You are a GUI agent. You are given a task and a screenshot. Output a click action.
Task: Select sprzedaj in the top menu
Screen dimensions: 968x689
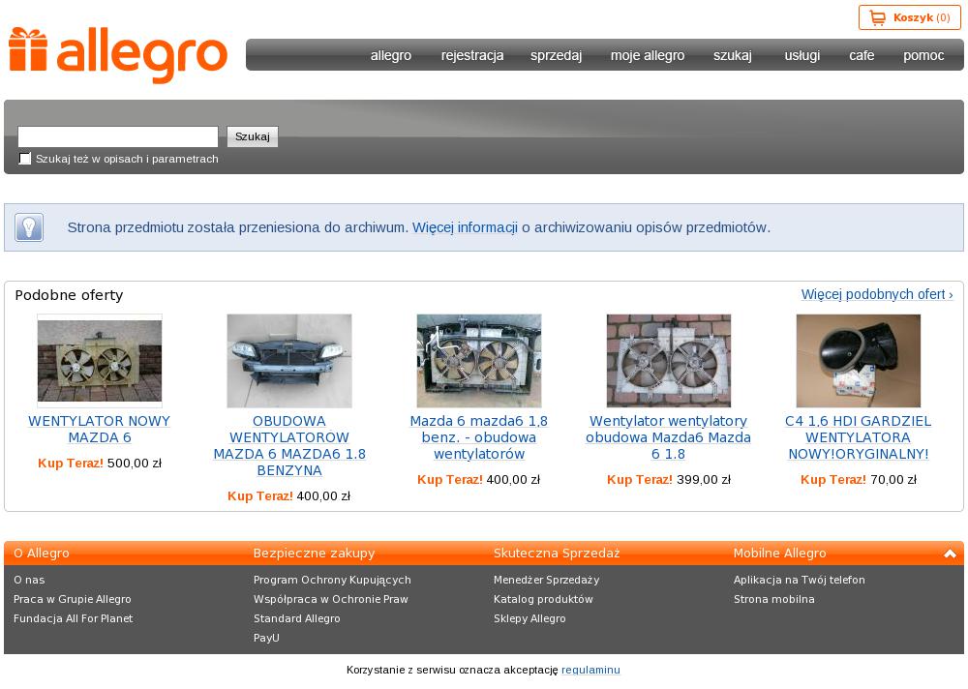point(557,55)
